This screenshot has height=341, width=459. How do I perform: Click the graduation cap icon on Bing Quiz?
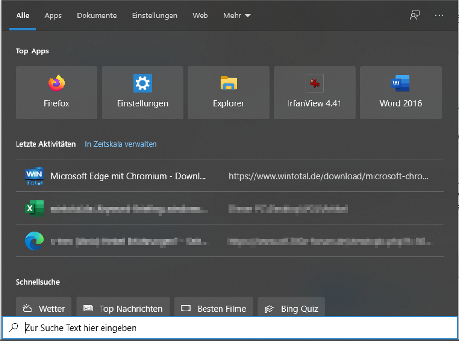tap(269, 309)
